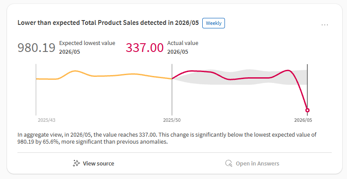Click the bold 2026/05 axis label
This screenshot has height=179, width=347.
click(x=303, y=120)
